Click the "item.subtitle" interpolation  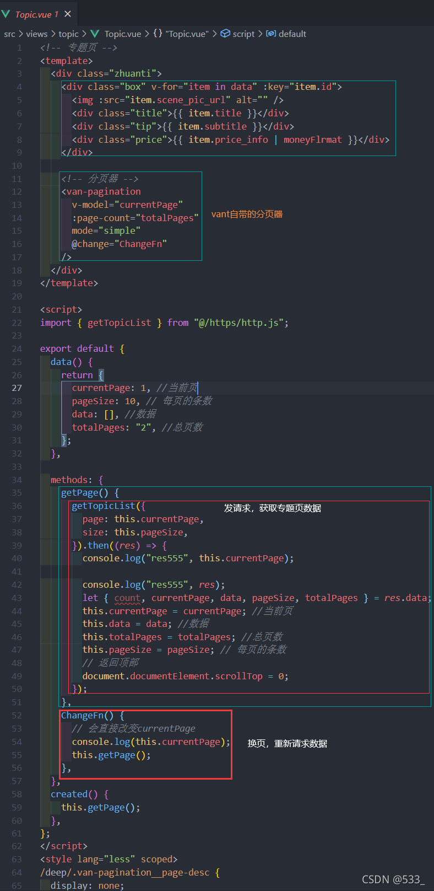click(x=213, y=127)
